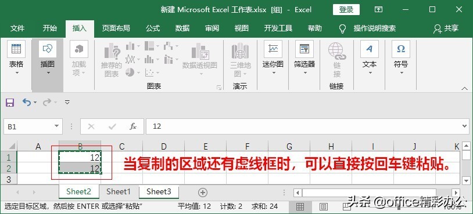Switch to the 开始 (Home) tab
The height and width of the screenshot is (214, 473).
(50, 28)
